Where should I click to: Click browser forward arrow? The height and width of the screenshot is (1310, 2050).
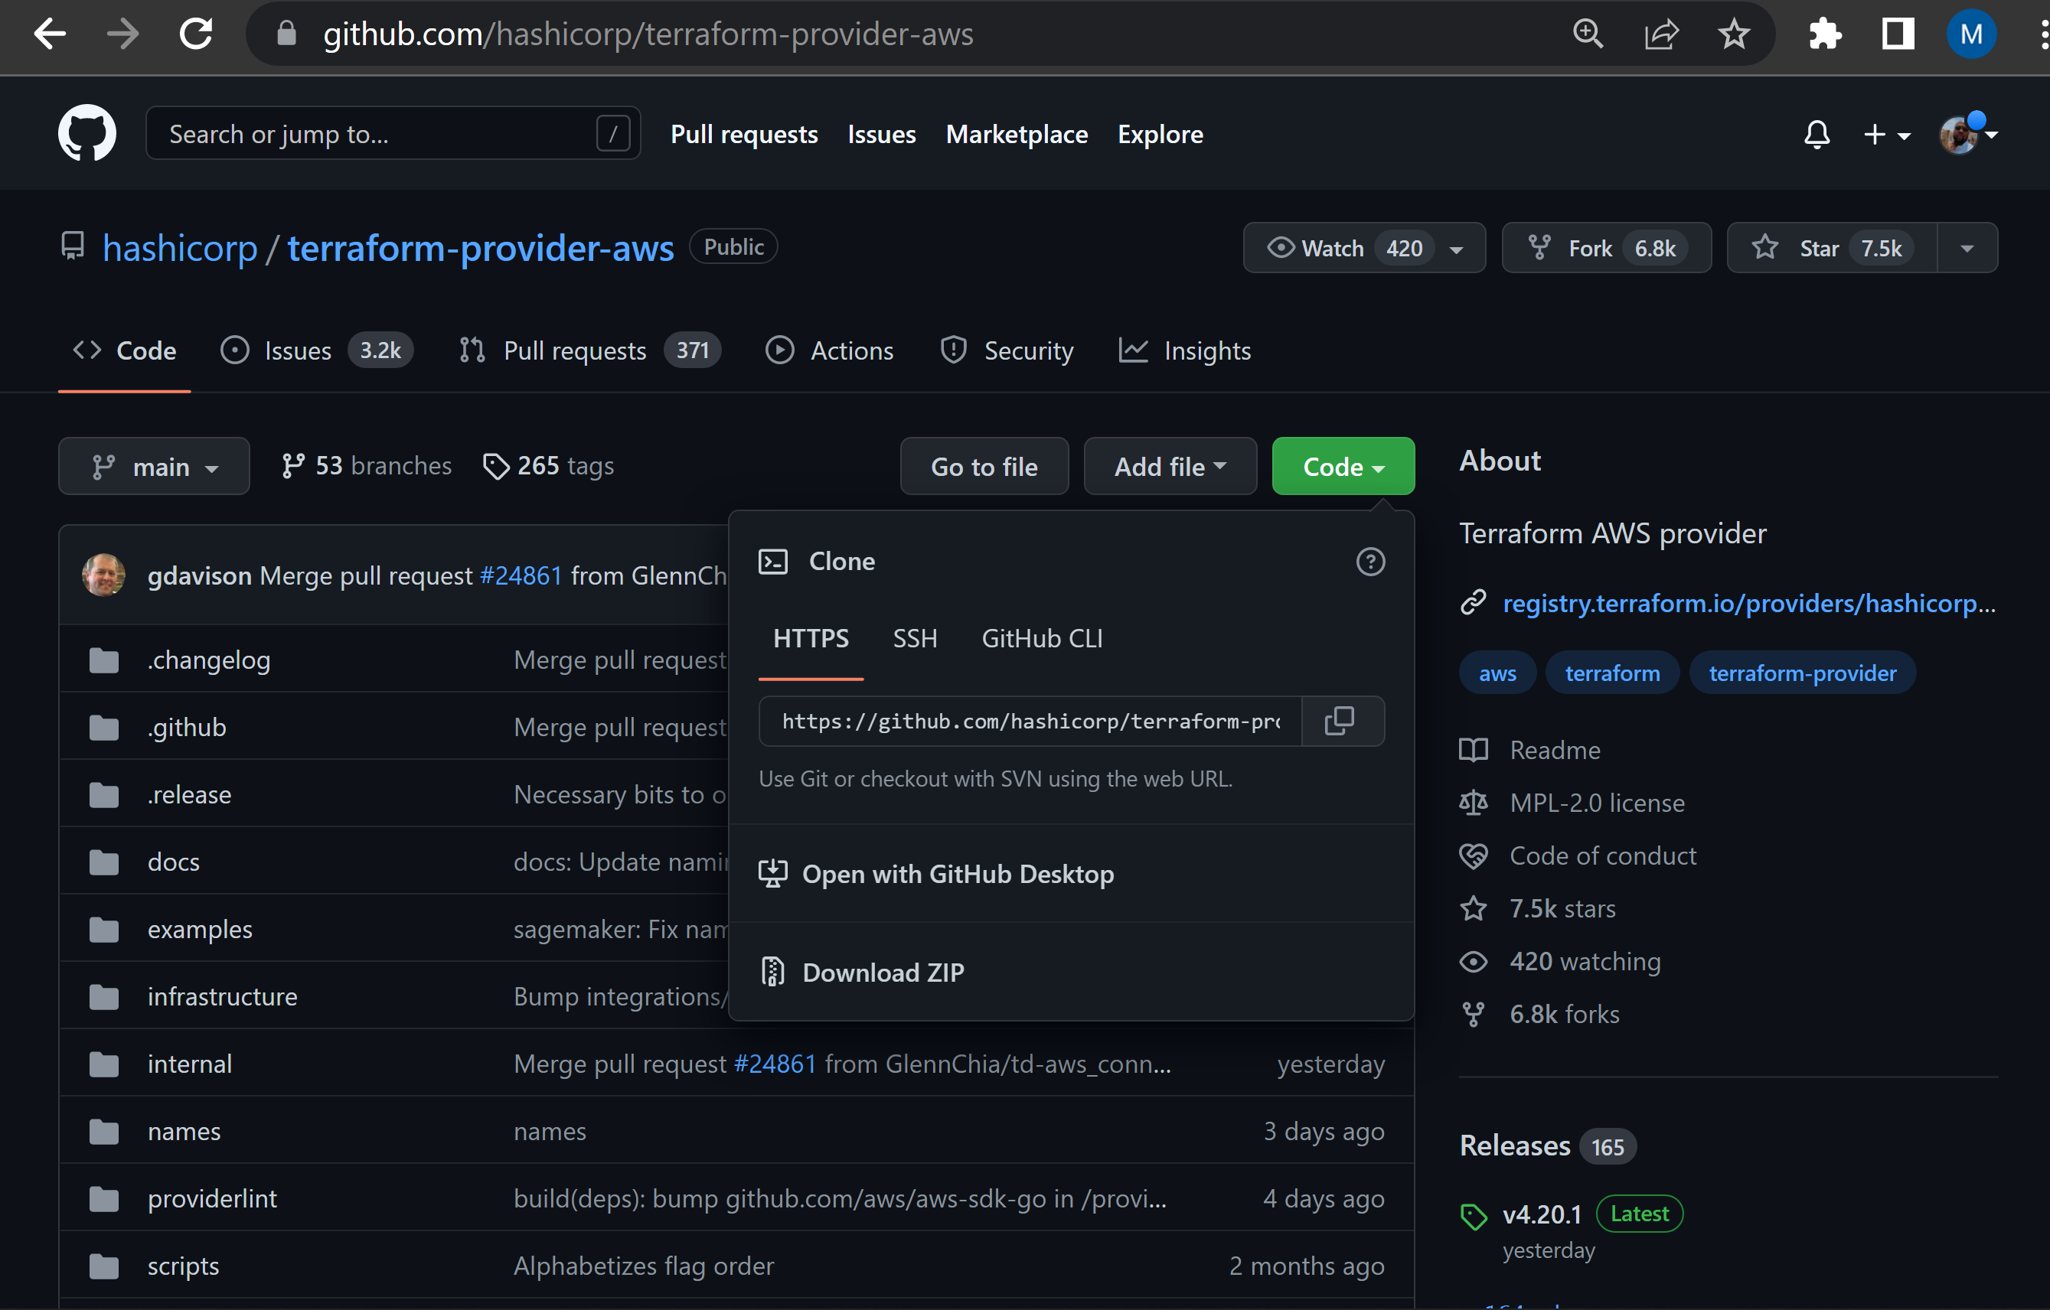tap(122, 34)
